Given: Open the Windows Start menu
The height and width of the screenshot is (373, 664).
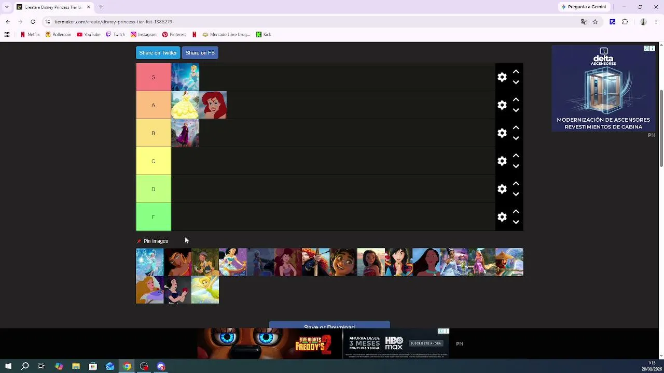Looking at the screenshot, I should pyautogui.click(x=8, y=366).
